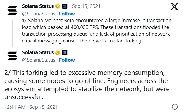Follow @SolanaStatus from the first tweet
The height and width of the screenshot is (112, 184).
[x=67, y=14]
